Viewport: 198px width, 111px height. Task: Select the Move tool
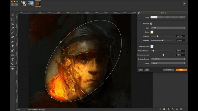point(12,15)
